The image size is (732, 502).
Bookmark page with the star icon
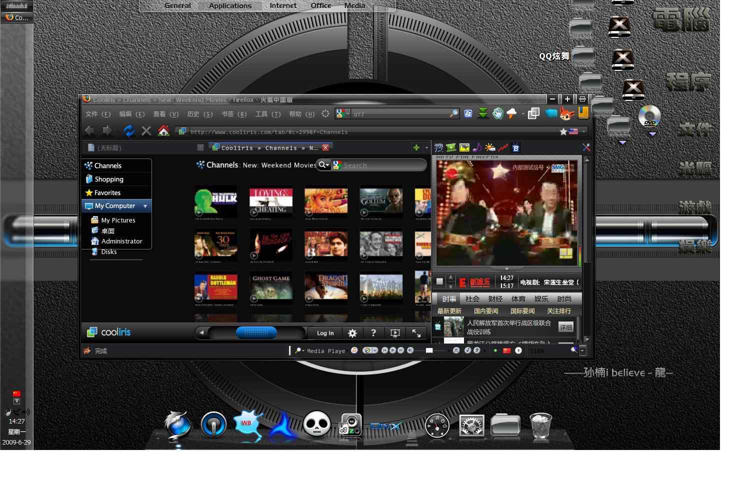563,131
